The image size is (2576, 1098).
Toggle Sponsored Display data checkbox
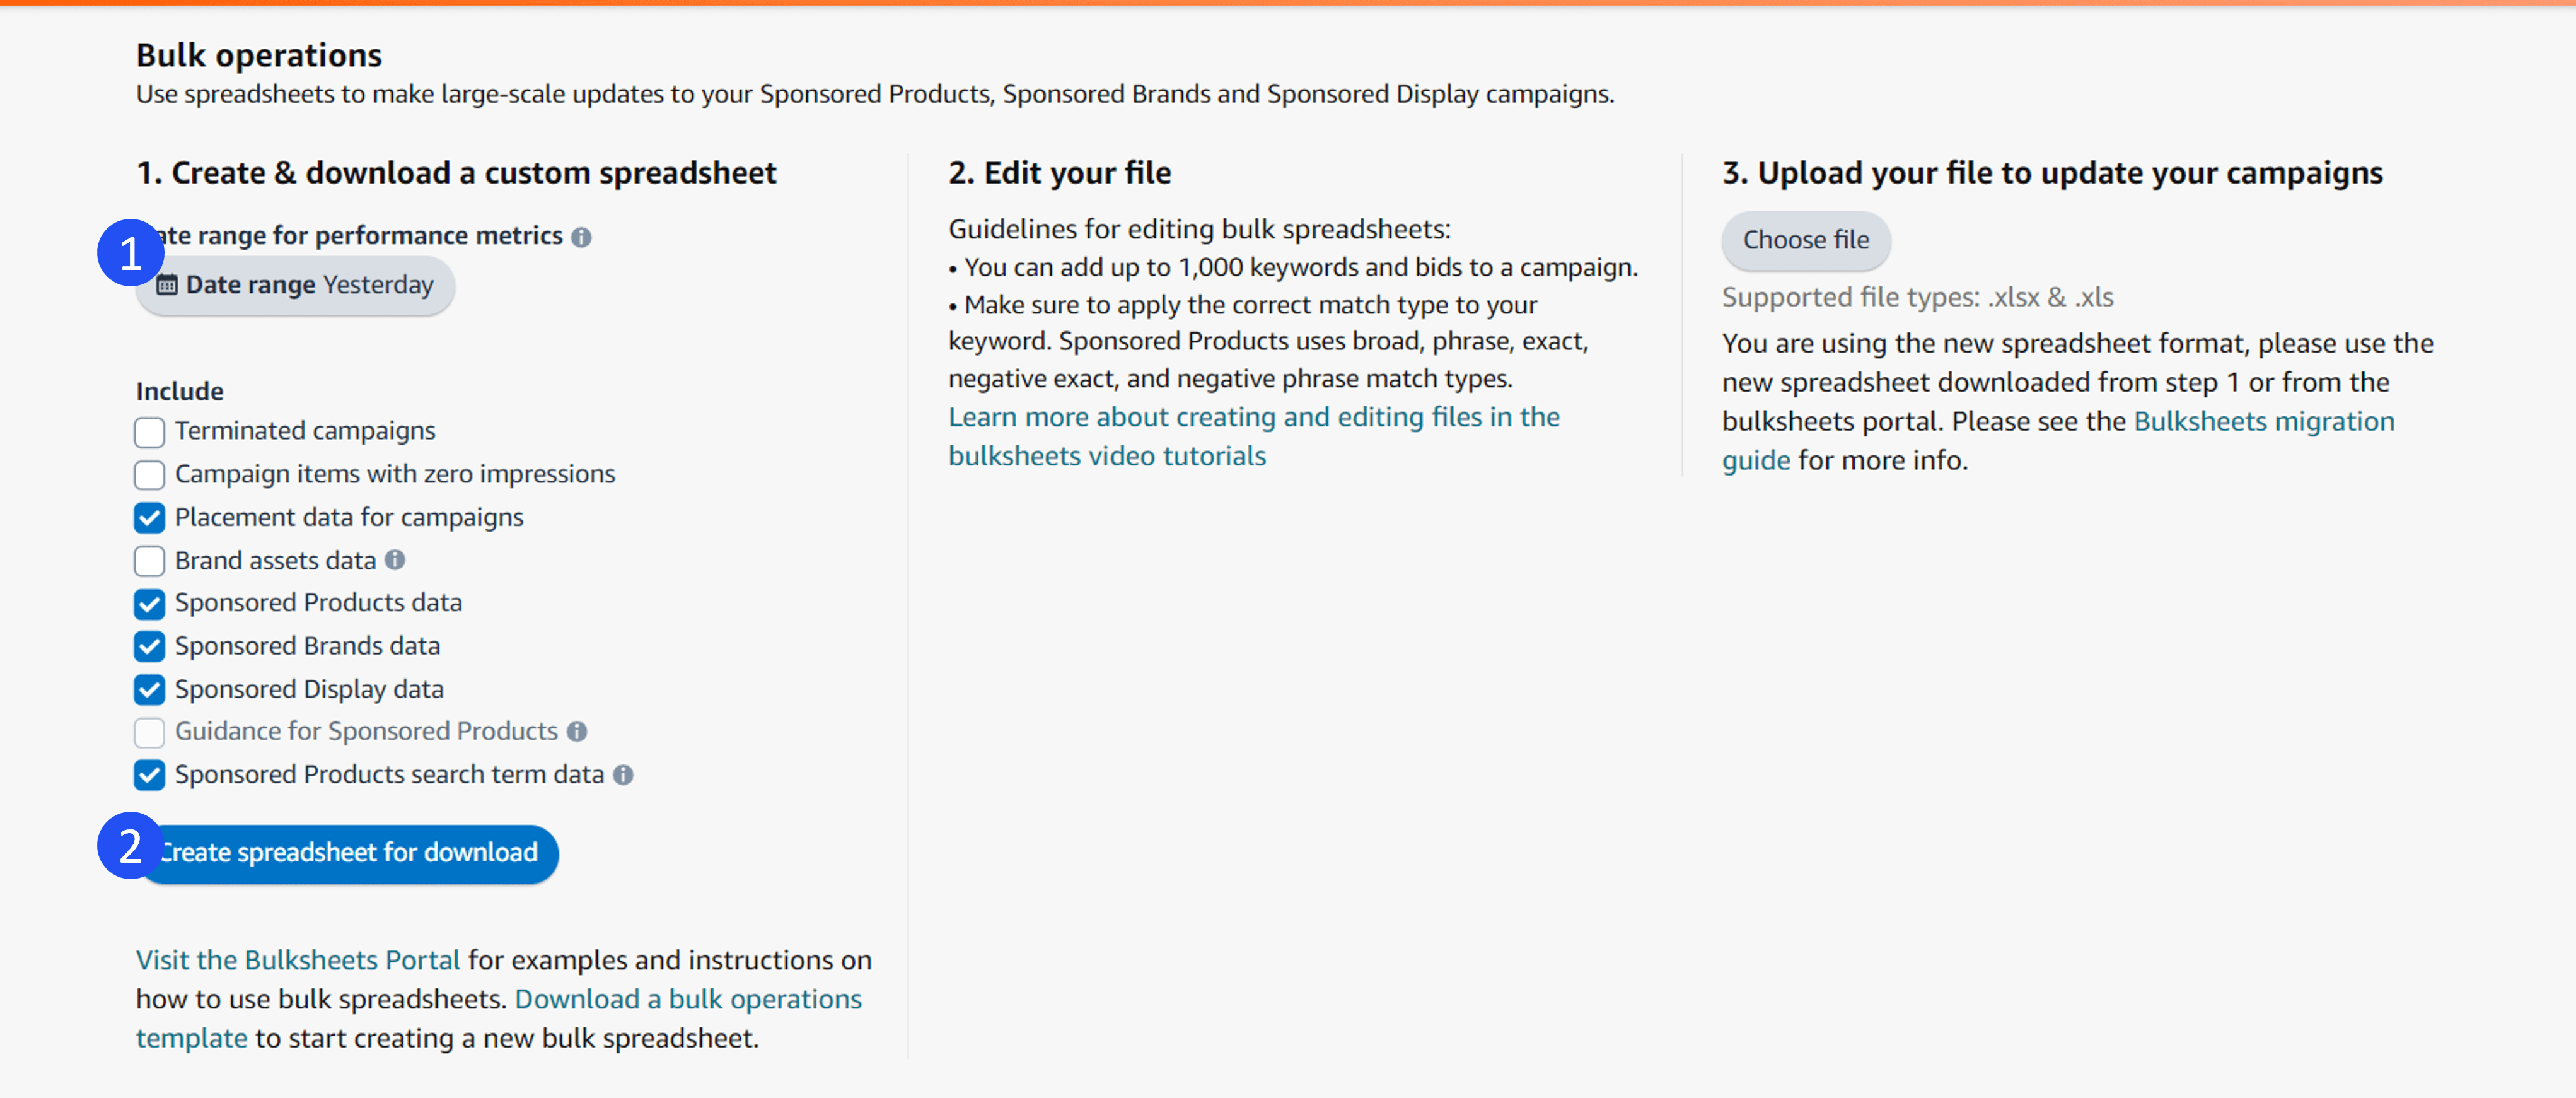[149, 690]
